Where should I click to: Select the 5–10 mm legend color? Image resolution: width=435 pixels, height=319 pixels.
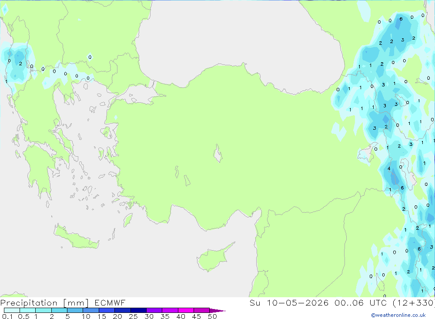[x=75, y=310]
